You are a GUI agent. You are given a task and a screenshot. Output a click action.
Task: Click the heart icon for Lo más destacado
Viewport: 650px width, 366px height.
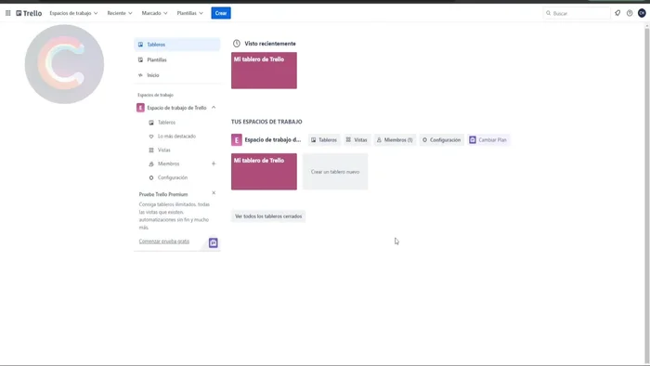pos(151,137)
